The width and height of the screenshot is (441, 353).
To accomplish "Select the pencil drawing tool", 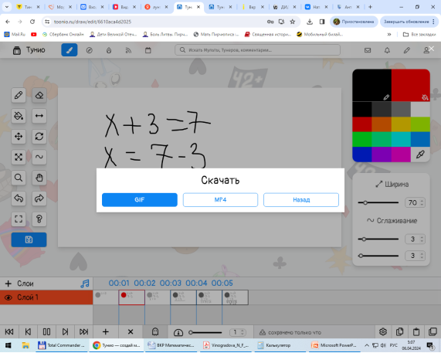I will [x=19, y=95].
